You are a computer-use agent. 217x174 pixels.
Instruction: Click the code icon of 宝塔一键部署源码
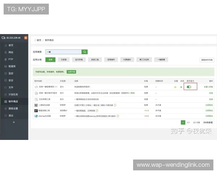pos(36,87)
